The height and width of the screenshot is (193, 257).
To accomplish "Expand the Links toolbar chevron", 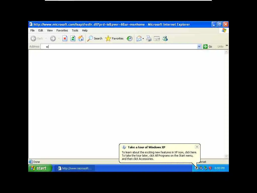I will click(x=227, y=45).
